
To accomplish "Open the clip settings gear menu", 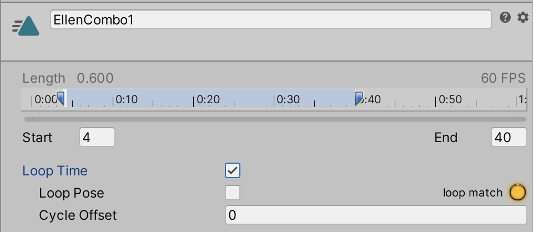I will [x=522, y=18].
